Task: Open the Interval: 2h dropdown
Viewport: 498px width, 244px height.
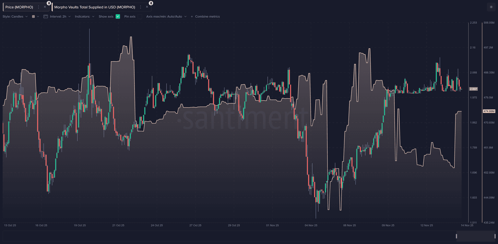Action: [x=60, y=17]
